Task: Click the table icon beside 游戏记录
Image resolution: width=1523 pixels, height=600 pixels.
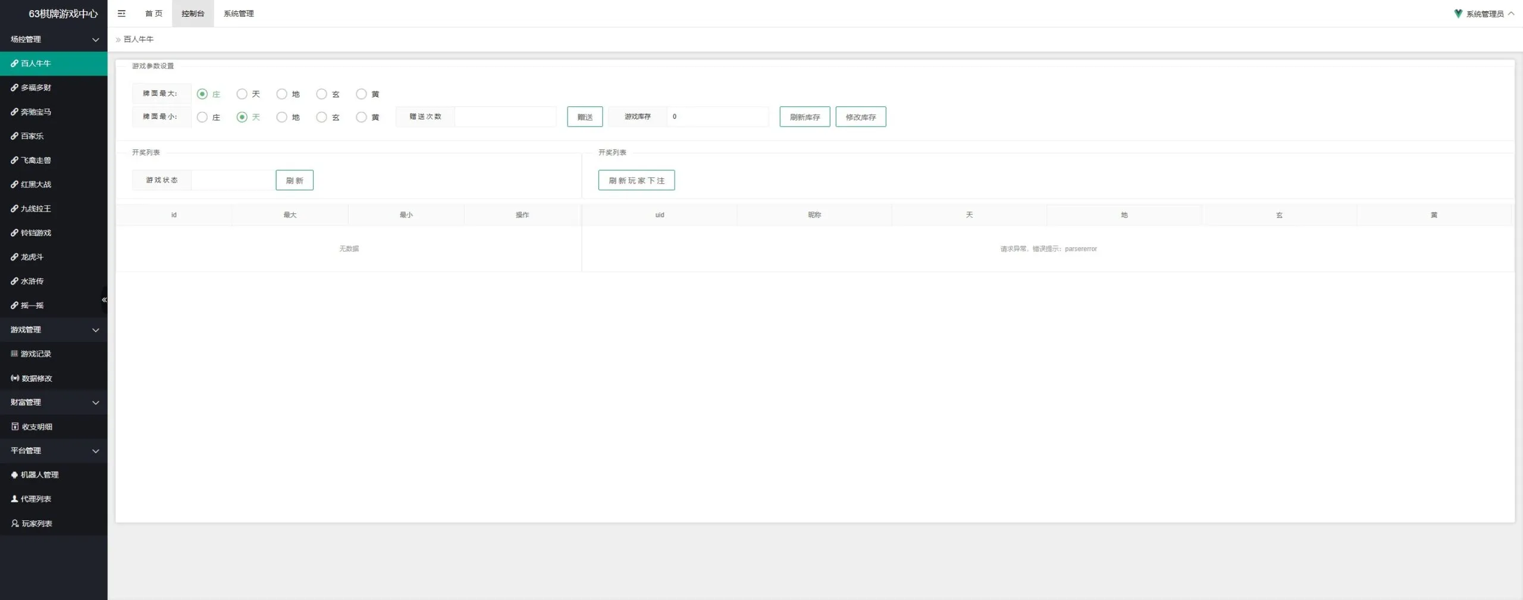Action: point(14,354)
